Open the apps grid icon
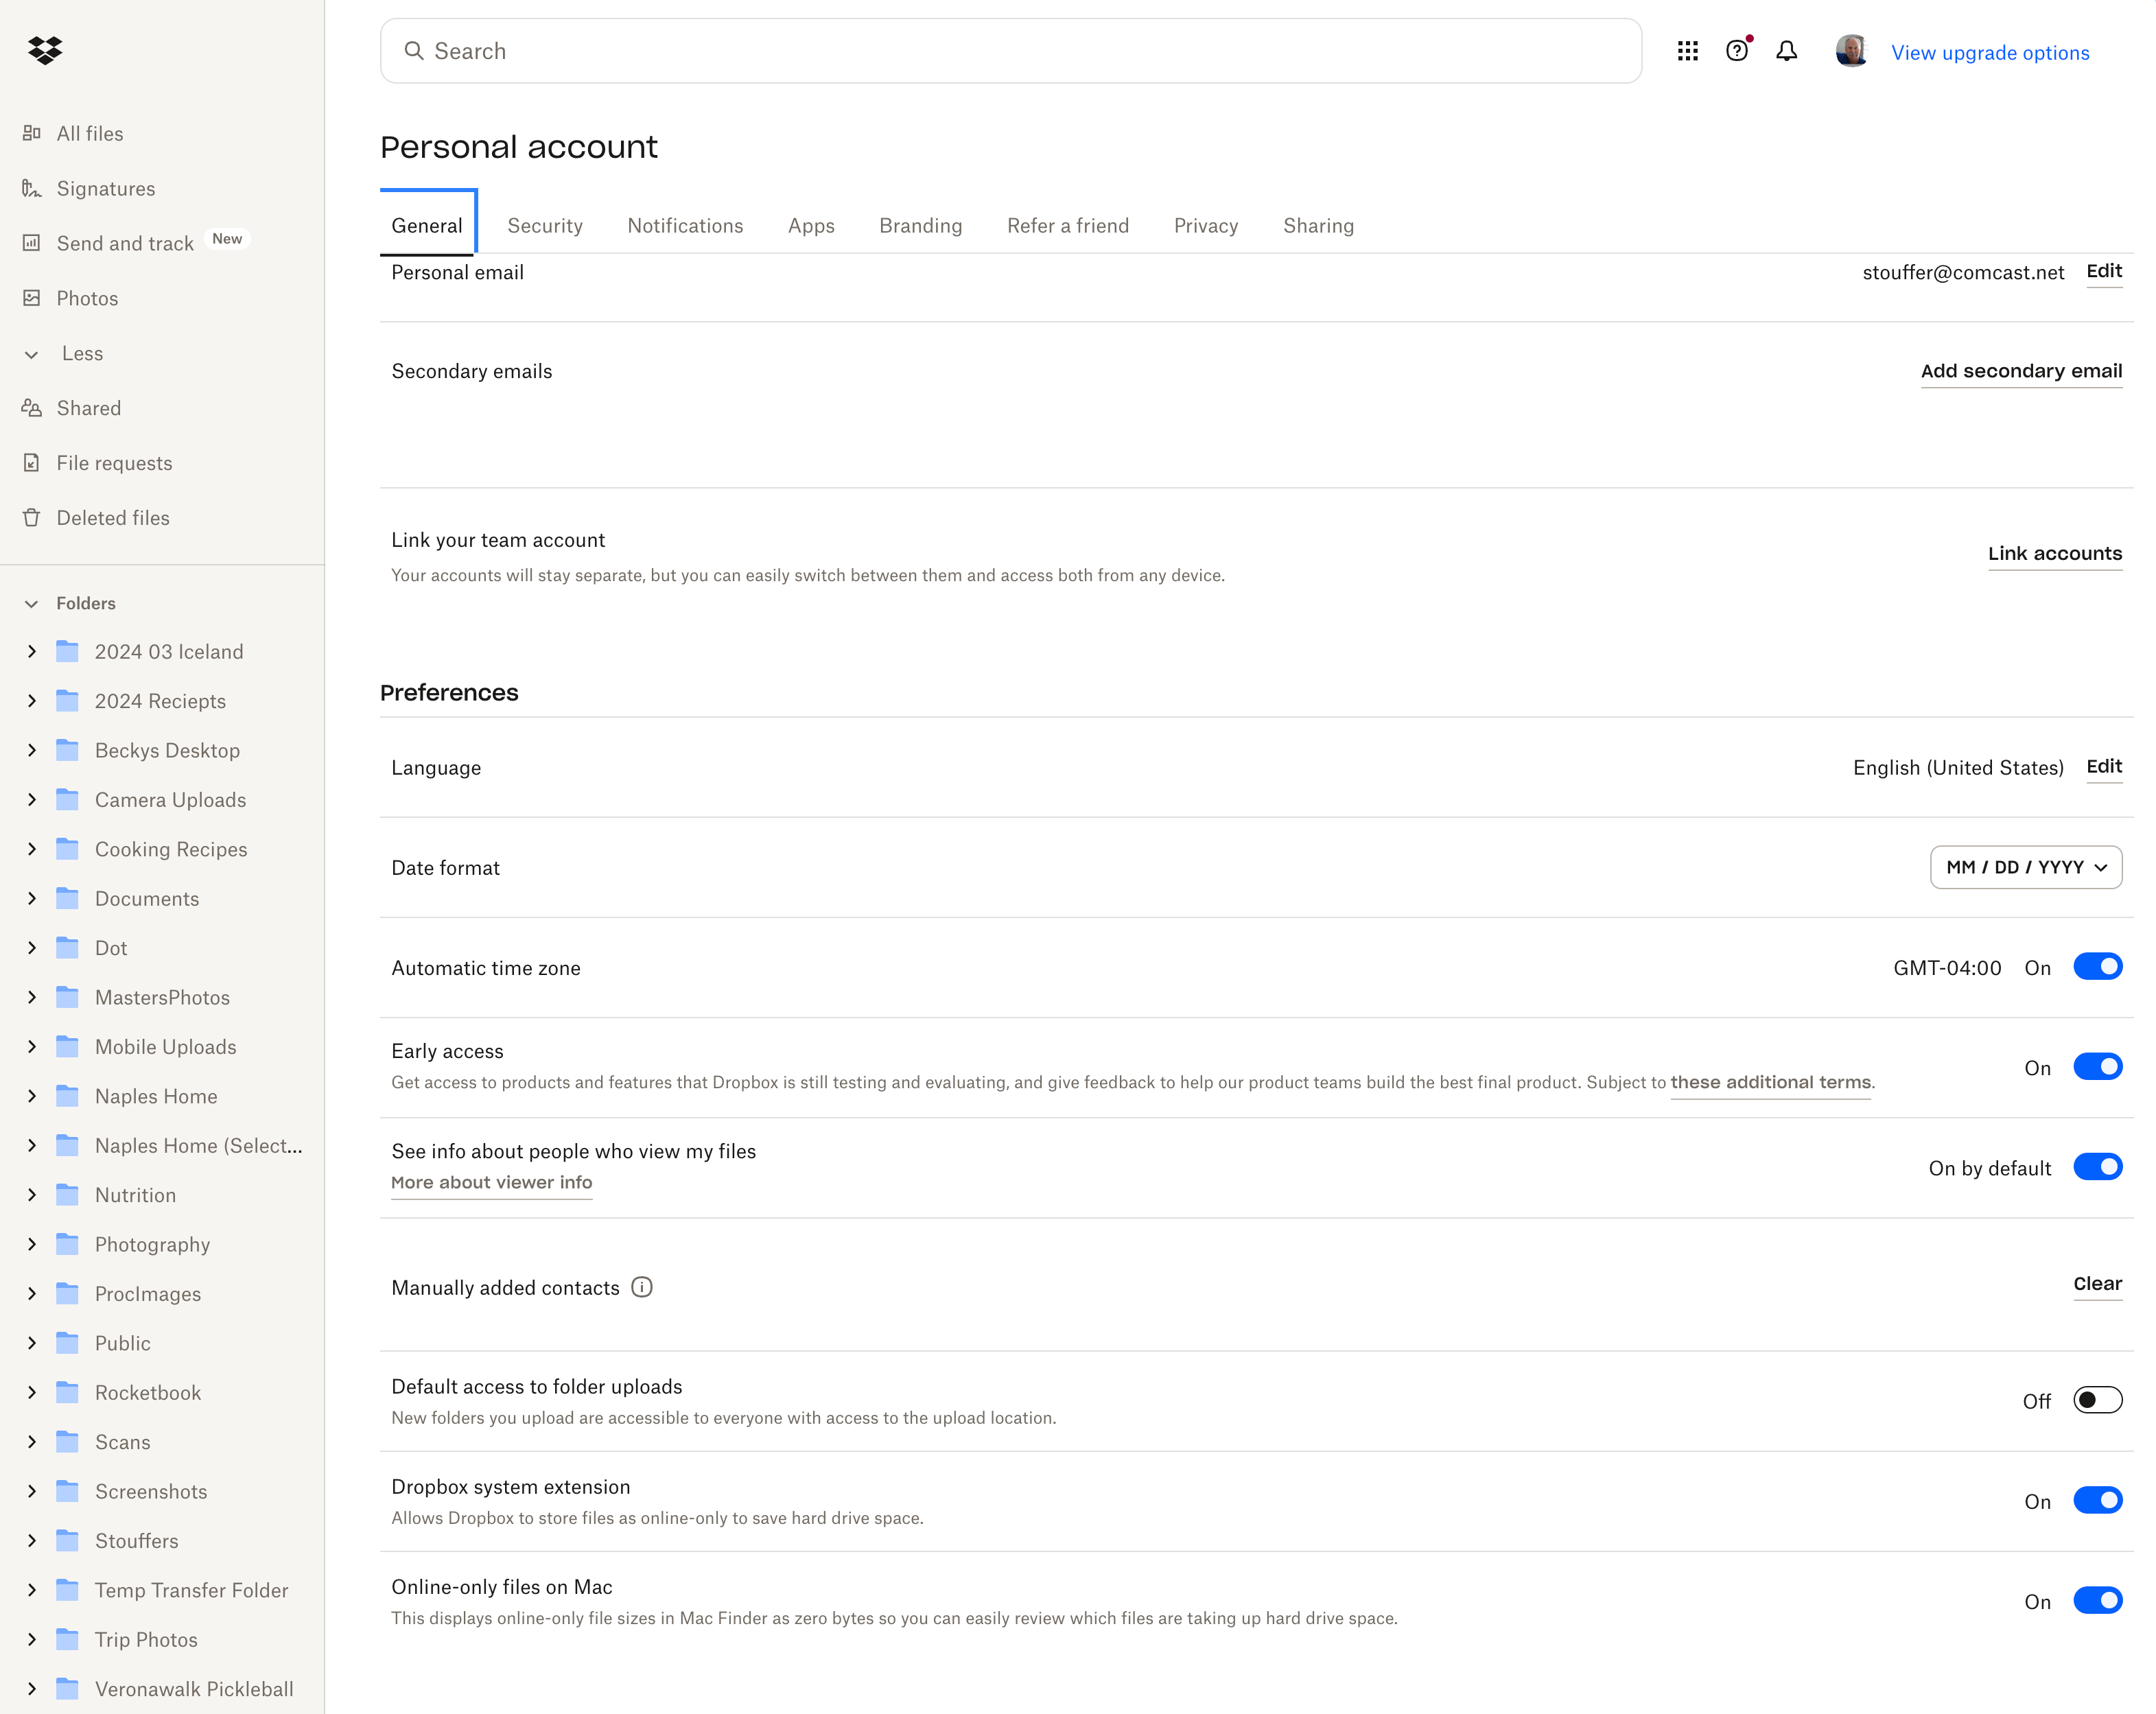Image resolution: width=2156 pixels, height=1714 pixels. pyautogui.click(x=1687, y=51)
